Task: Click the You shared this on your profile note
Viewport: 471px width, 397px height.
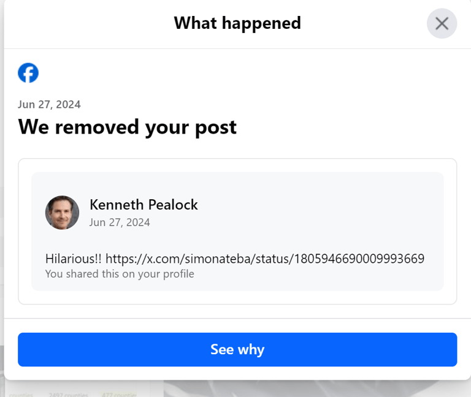Action: tap(120, 274)
